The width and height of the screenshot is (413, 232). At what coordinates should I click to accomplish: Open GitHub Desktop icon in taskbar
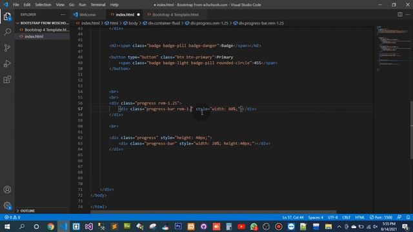click(x=203, y=226)
